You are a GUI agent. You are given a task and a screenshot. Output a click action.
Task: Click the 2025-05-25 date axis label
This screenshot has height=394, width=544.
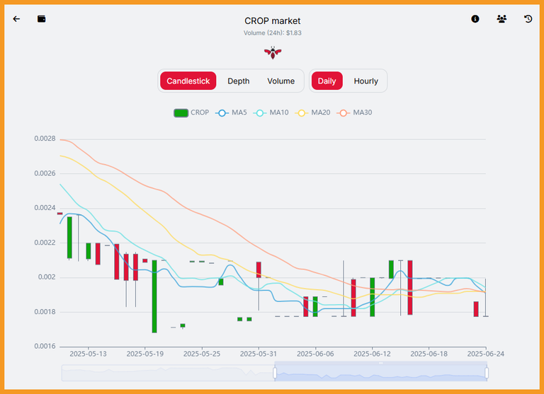pos(202,354)
